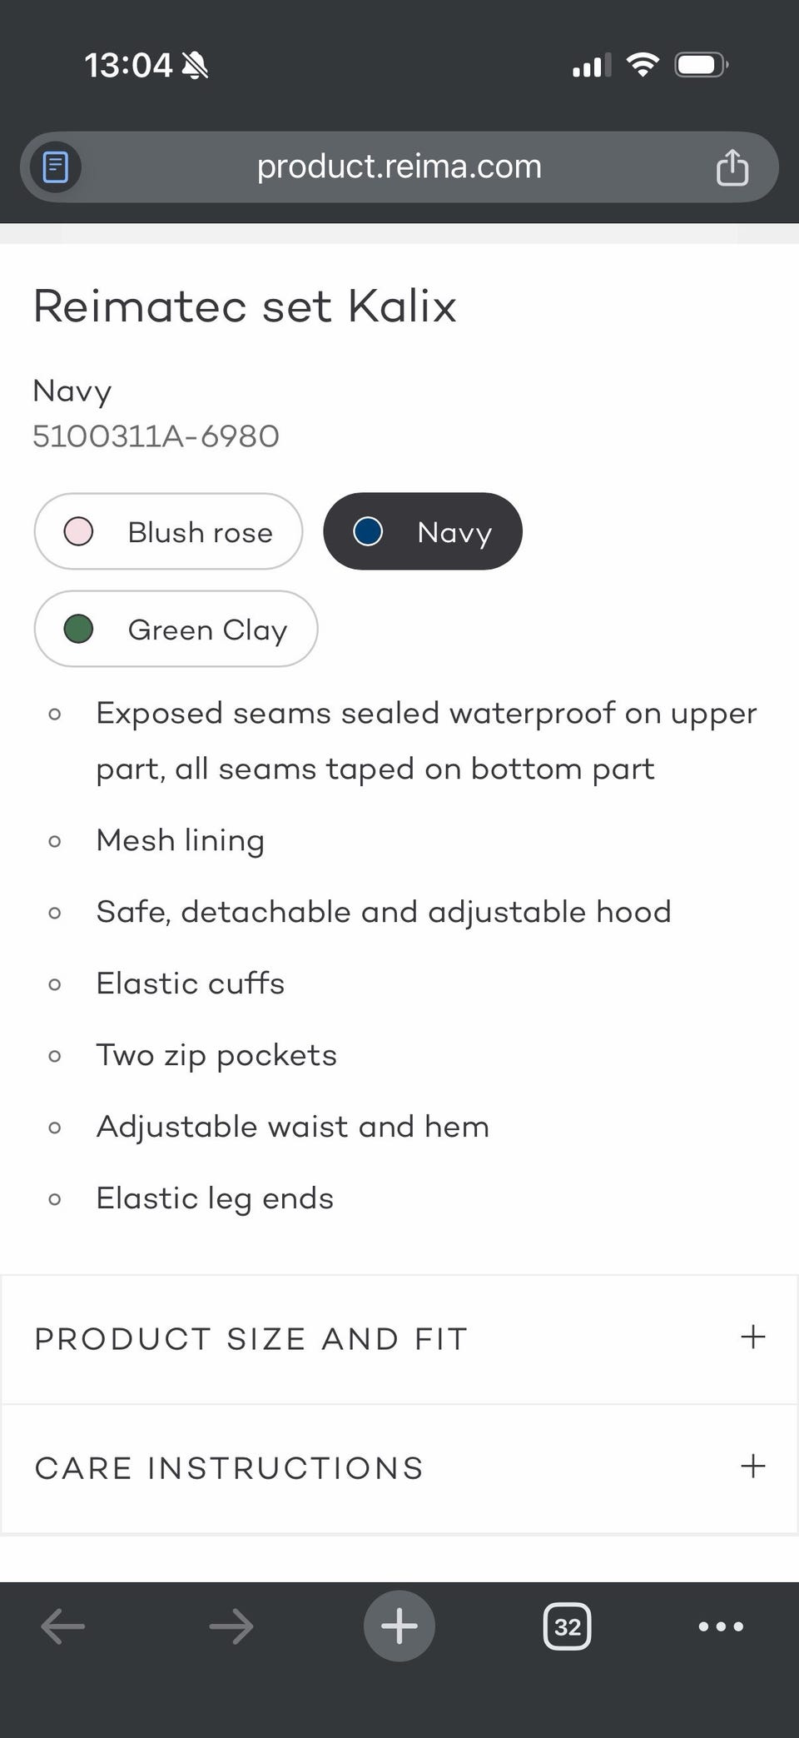Open the three-dot browser menu
This screenshot has height=1738, width=799.
721,1626
